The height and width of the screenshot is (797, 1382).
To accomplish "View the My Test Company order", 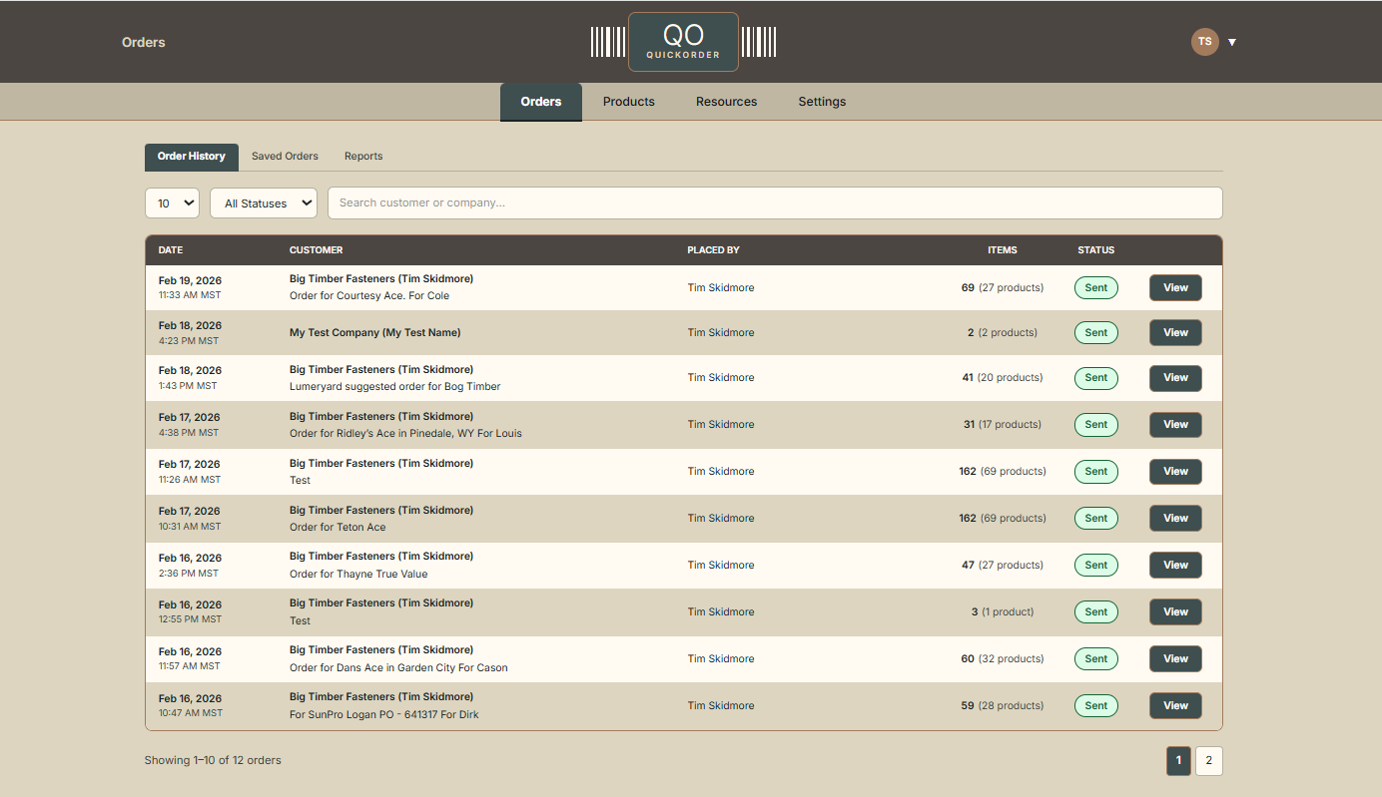I will coord(1175,333).
